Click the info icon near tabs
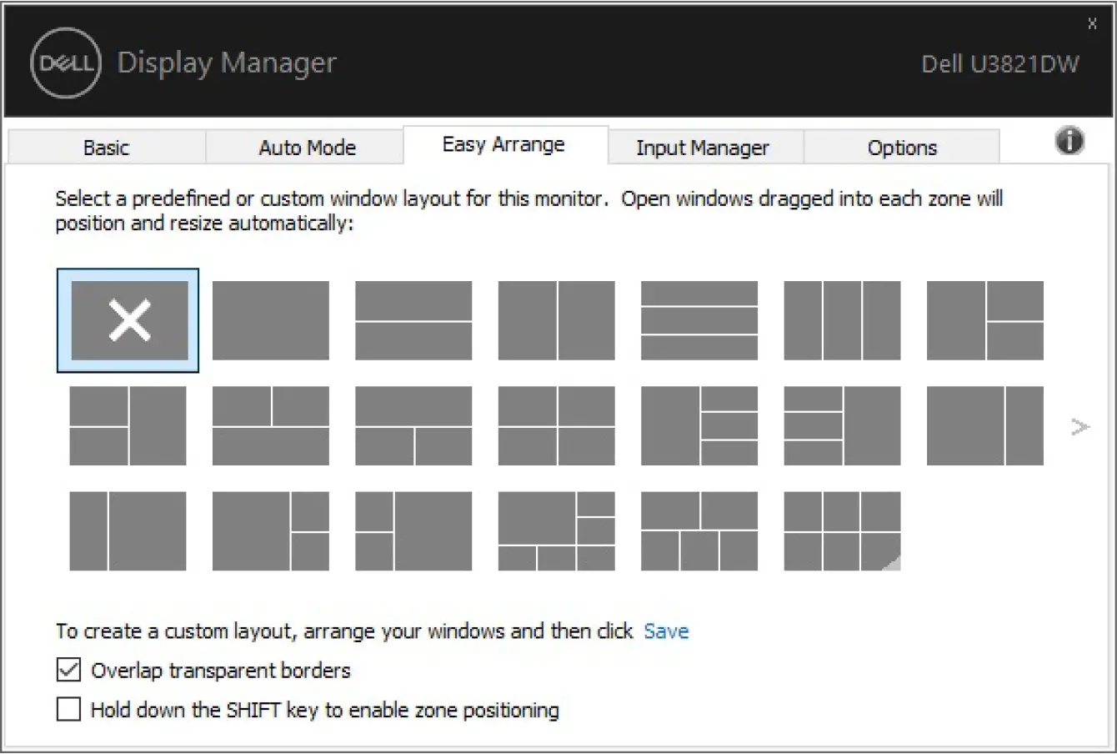 pos(1069,142)
